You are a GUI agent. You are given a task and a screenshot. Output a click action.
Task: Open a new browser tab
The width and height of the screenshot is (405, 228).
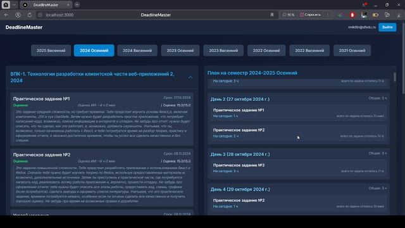[77, 4]
